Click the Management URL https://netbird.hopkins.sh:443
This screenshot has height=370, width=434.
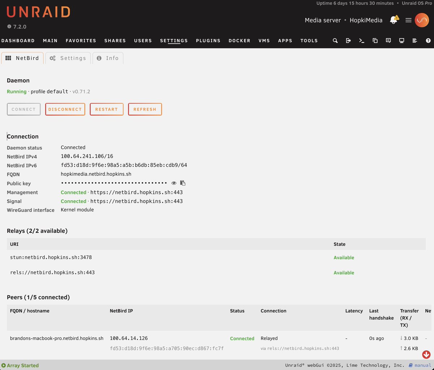click(136, 192)
